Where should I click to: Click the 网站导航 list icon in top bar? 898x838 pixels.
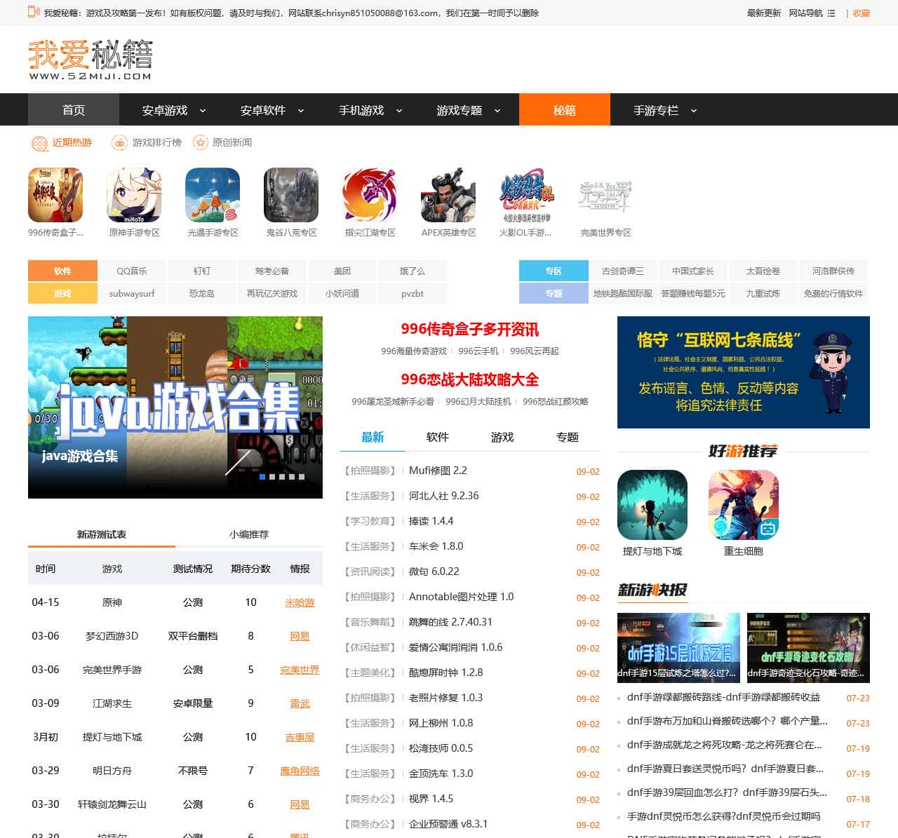(x=831, y=13)
